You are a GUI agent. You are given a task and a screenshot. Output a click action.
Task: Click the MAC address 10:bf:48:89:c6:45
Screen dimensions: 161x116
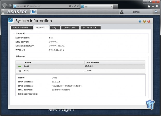point(61,90)
